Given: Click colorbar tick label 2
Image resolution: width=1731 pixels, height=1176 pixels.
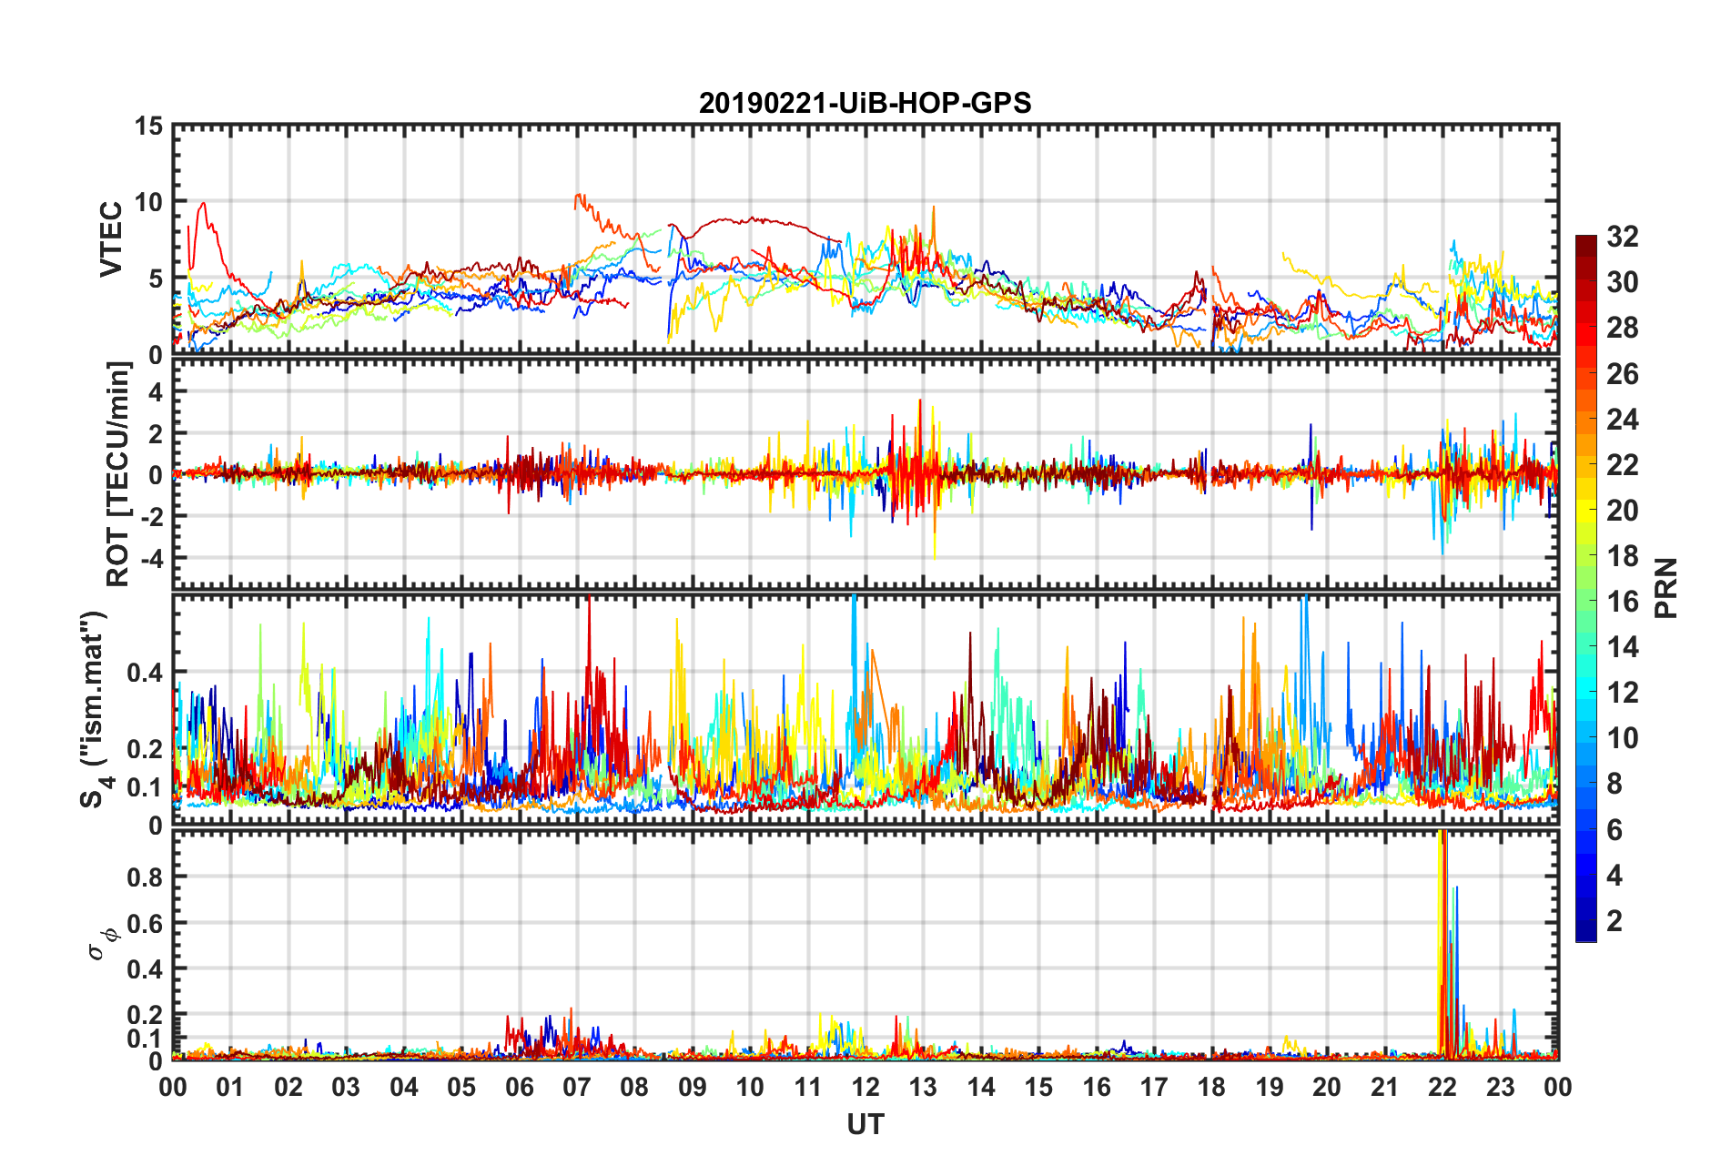Looking at the screenshot, I should [1615, 920].
